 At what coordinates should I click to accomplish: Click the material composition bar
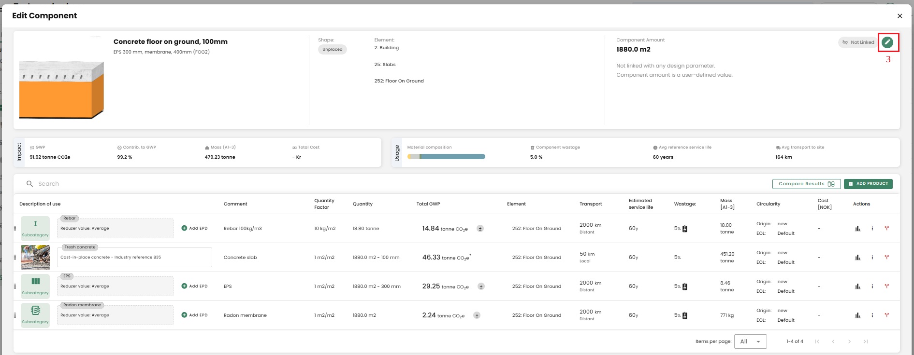(x=446, y=157)
